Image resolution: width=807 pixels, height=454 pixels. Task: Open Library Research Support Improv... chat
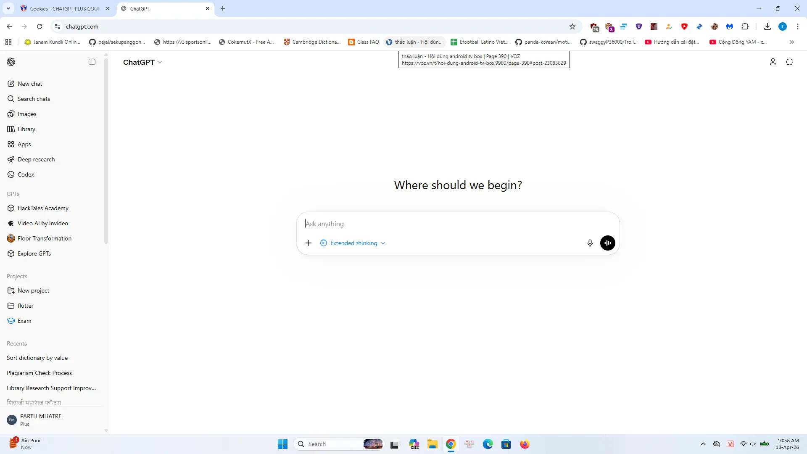point(51,388)
